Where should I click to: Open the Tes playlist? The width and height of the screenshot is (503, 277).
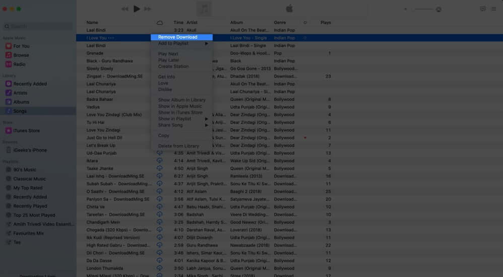click(x=17, y=242)
